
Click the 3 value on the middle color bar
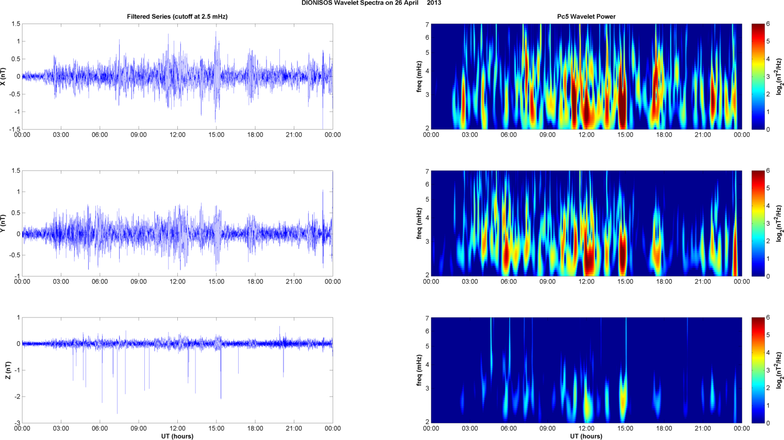point(768,224)
